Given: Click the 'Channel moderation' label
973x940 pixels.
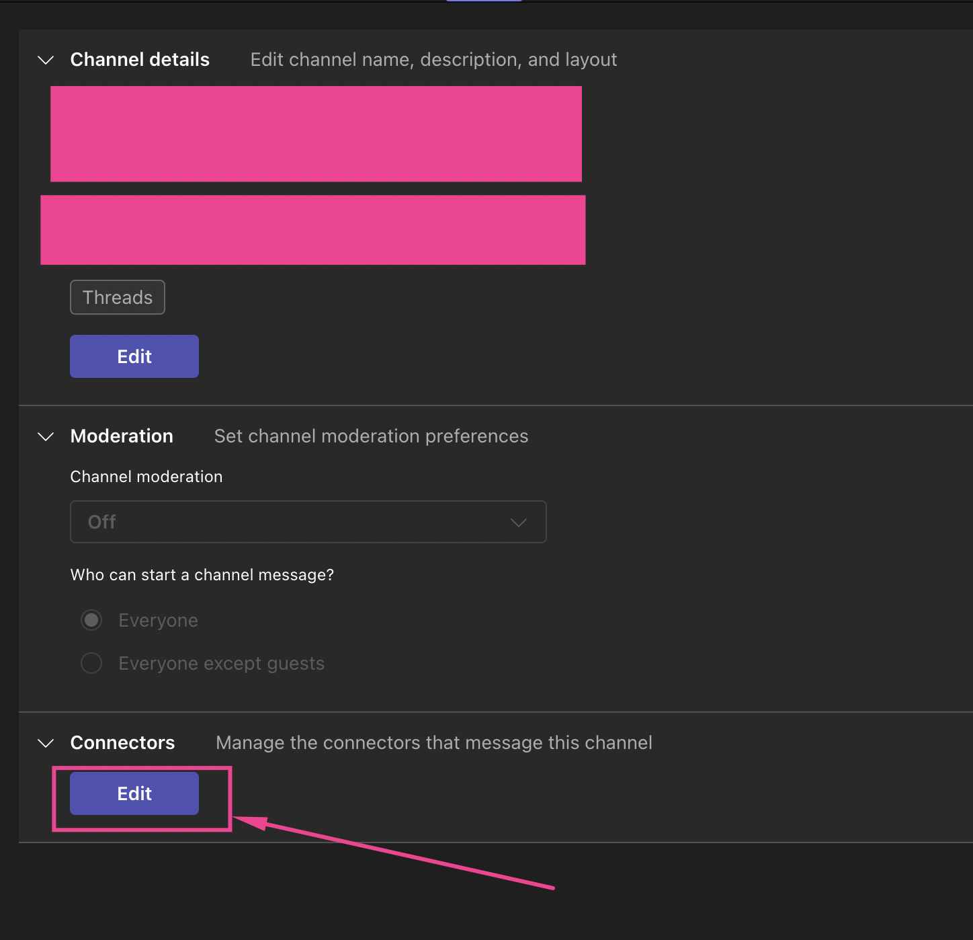Looking at the screenshot, I should pos(146,477).
